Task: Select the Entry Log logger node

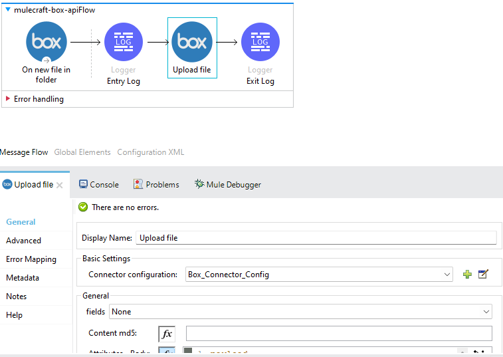Action: (x=124, y=42)
